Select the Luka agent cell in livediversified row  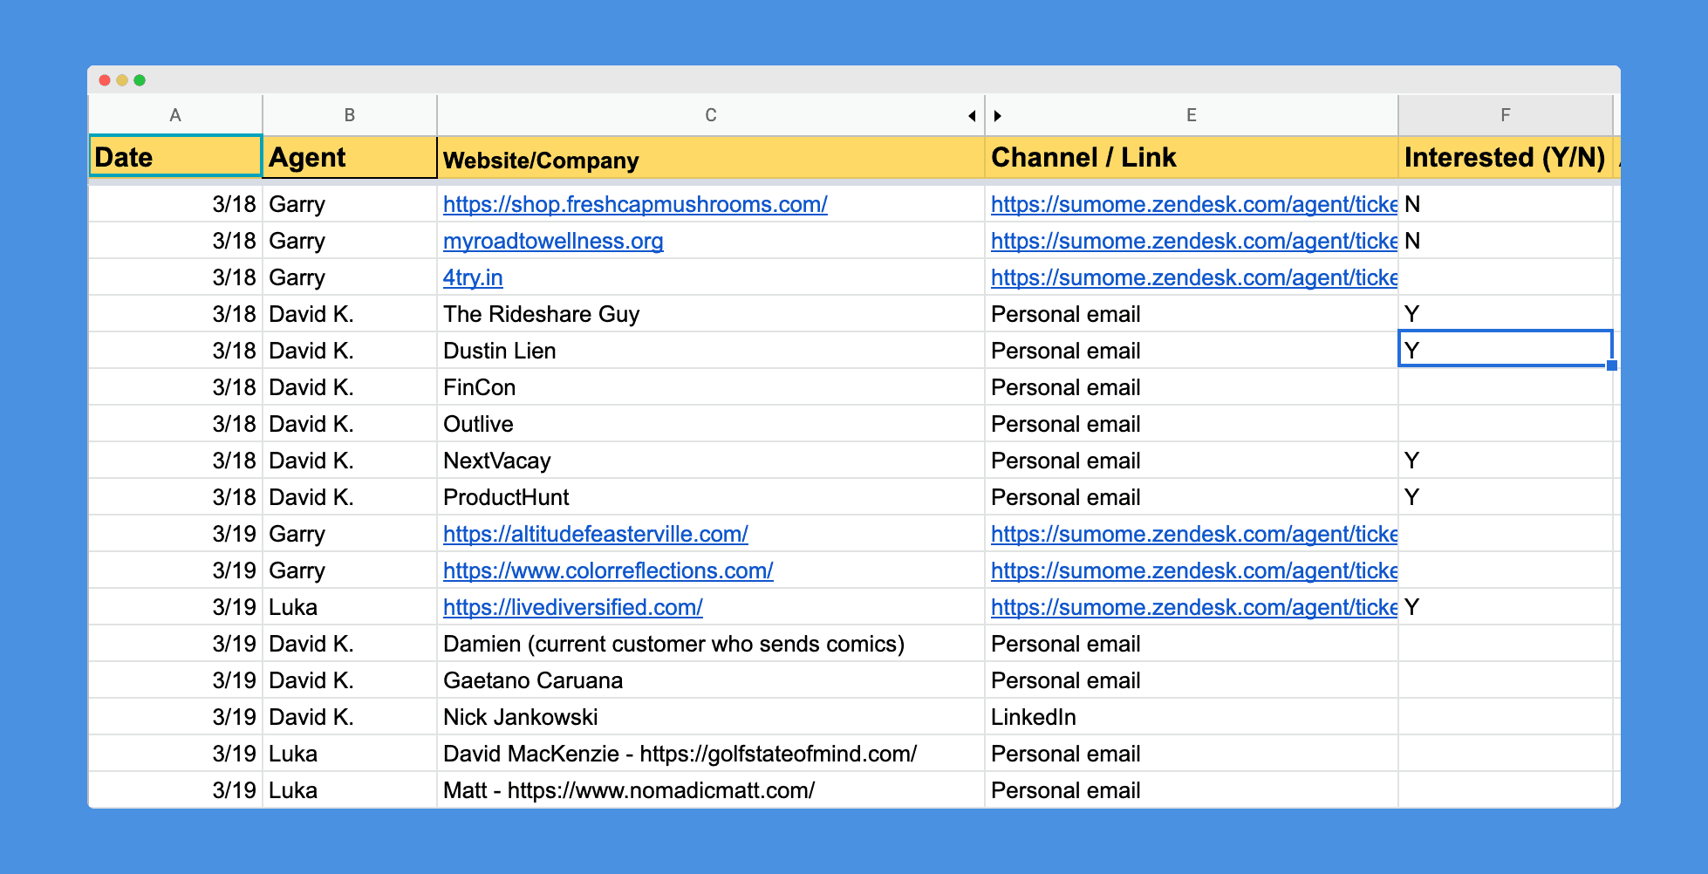350,607
